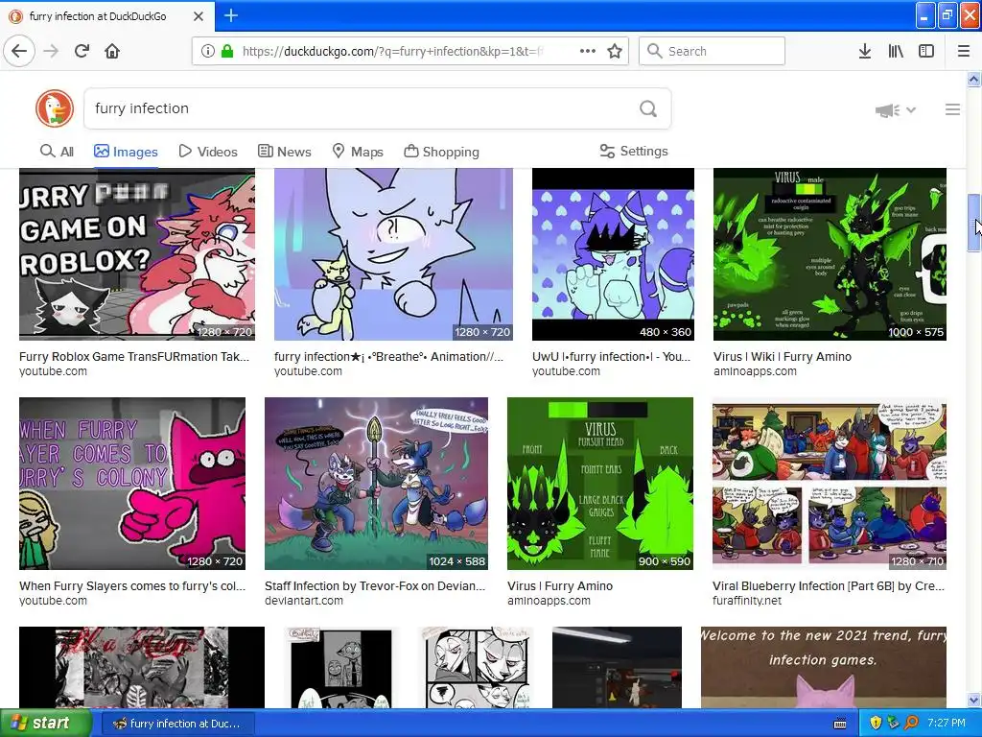The height and width of the screenshot is (737, 982).
Task: Close the 'furry infection at DuckDuckGo' tab
Action: [x=198, y=16]
